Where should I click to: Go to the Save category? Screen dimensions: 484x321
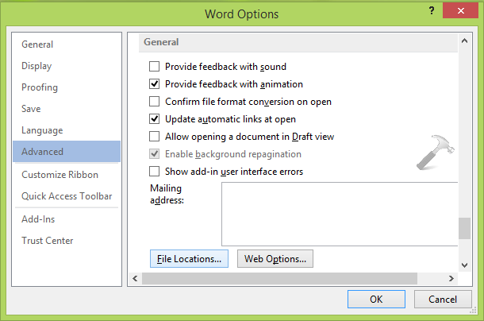tap(67, 109)
